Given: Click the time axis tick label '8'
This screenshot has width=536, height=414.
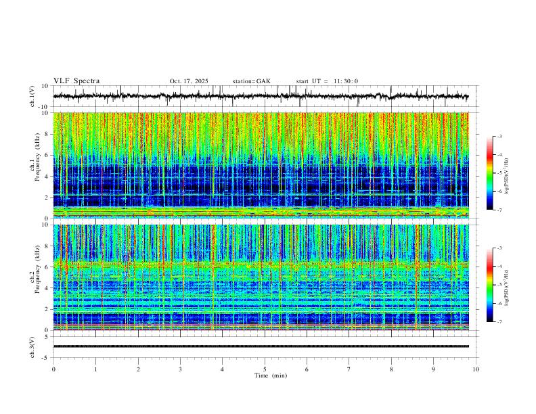Looking at the screenshot, I should pyautogui.click(x=391, y=369).
